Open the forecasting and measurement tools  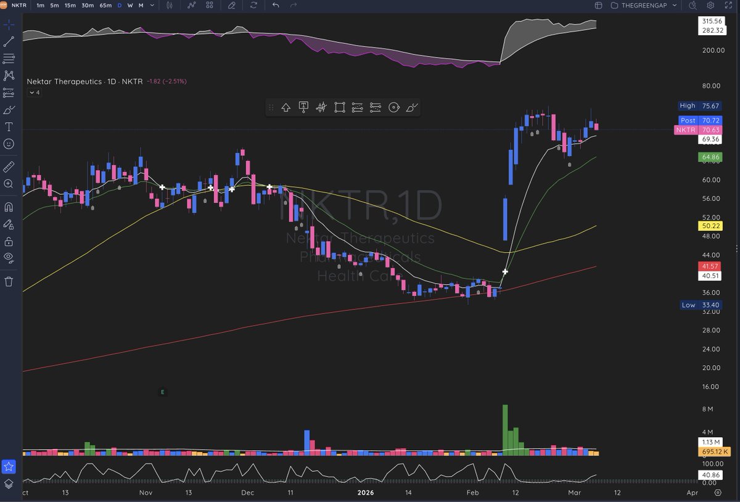pyautogui.click(x=9, y=93)
